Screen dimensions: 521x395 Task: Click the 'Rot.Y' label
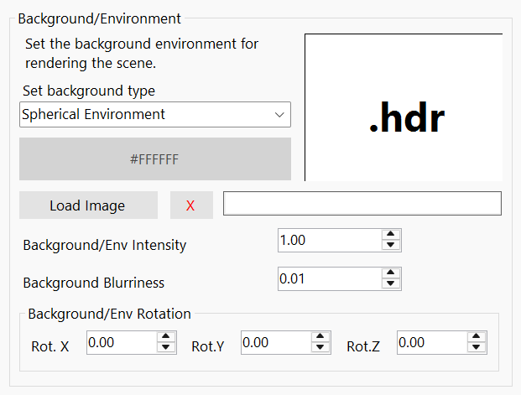pyautogui.click(x=208, y=346)
